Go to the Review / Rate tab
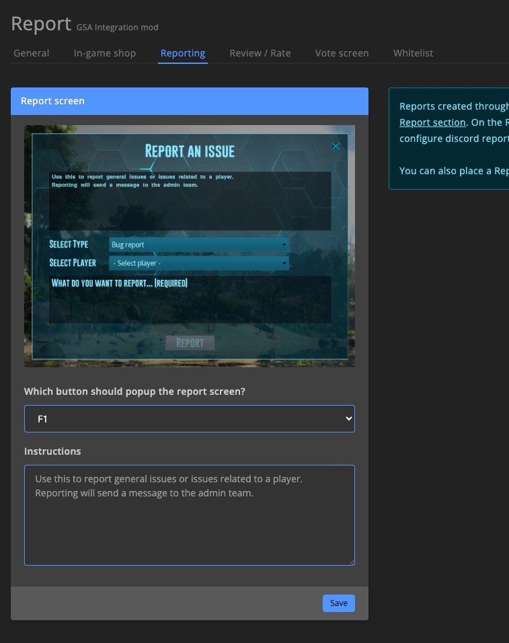 tap(260, 53)
